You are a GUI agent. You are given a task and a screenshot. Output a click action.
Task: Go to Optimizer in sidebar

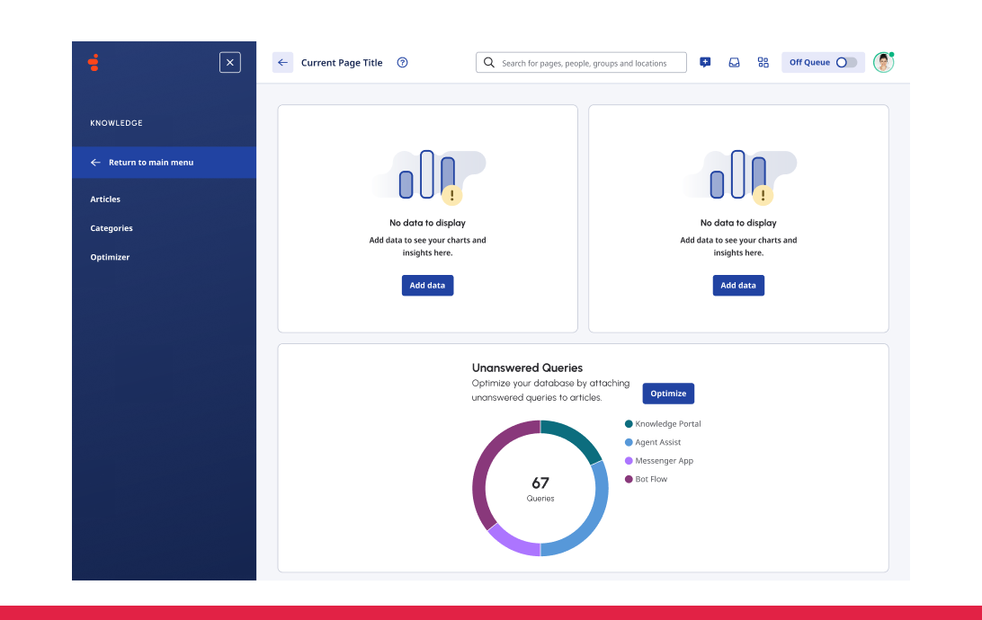coord(110,257)
